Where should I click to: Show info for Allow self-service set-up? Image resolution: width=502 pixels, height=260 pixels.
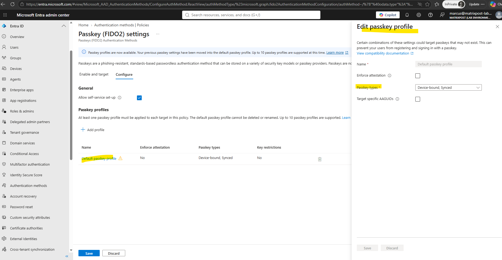(x=120, y=98)
